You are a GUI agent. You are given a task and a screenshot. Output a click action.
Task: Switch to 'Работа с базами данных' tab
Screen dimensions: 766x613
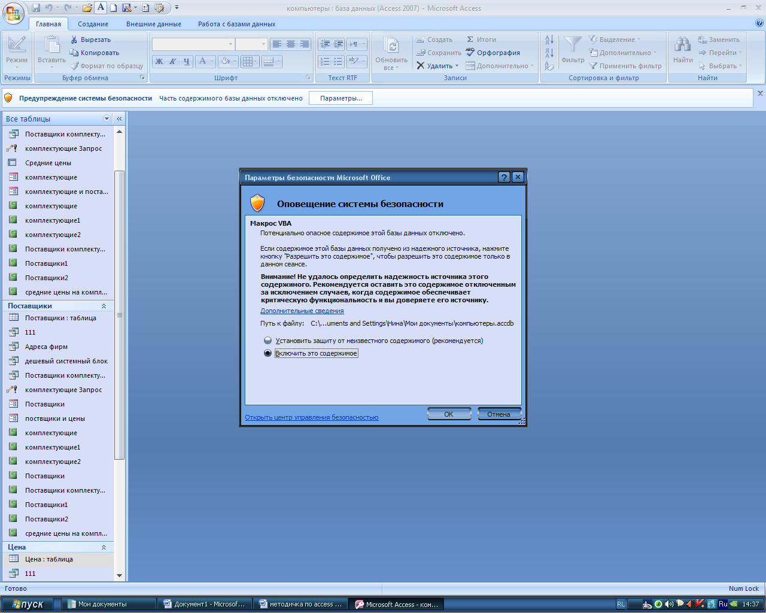pos(237,24)
